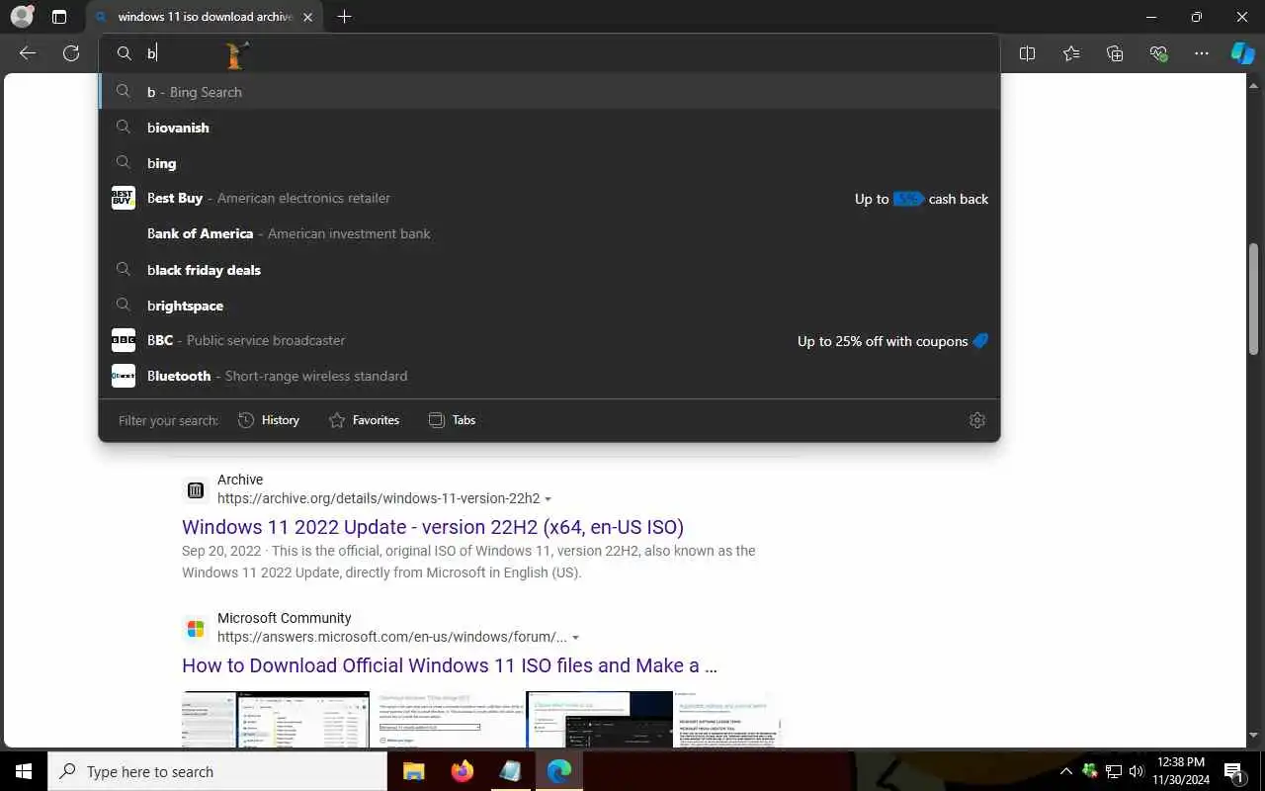Click the 25% off with coupons offer
The height and width of the screenshot is (791, 1265).
(892, 341)
